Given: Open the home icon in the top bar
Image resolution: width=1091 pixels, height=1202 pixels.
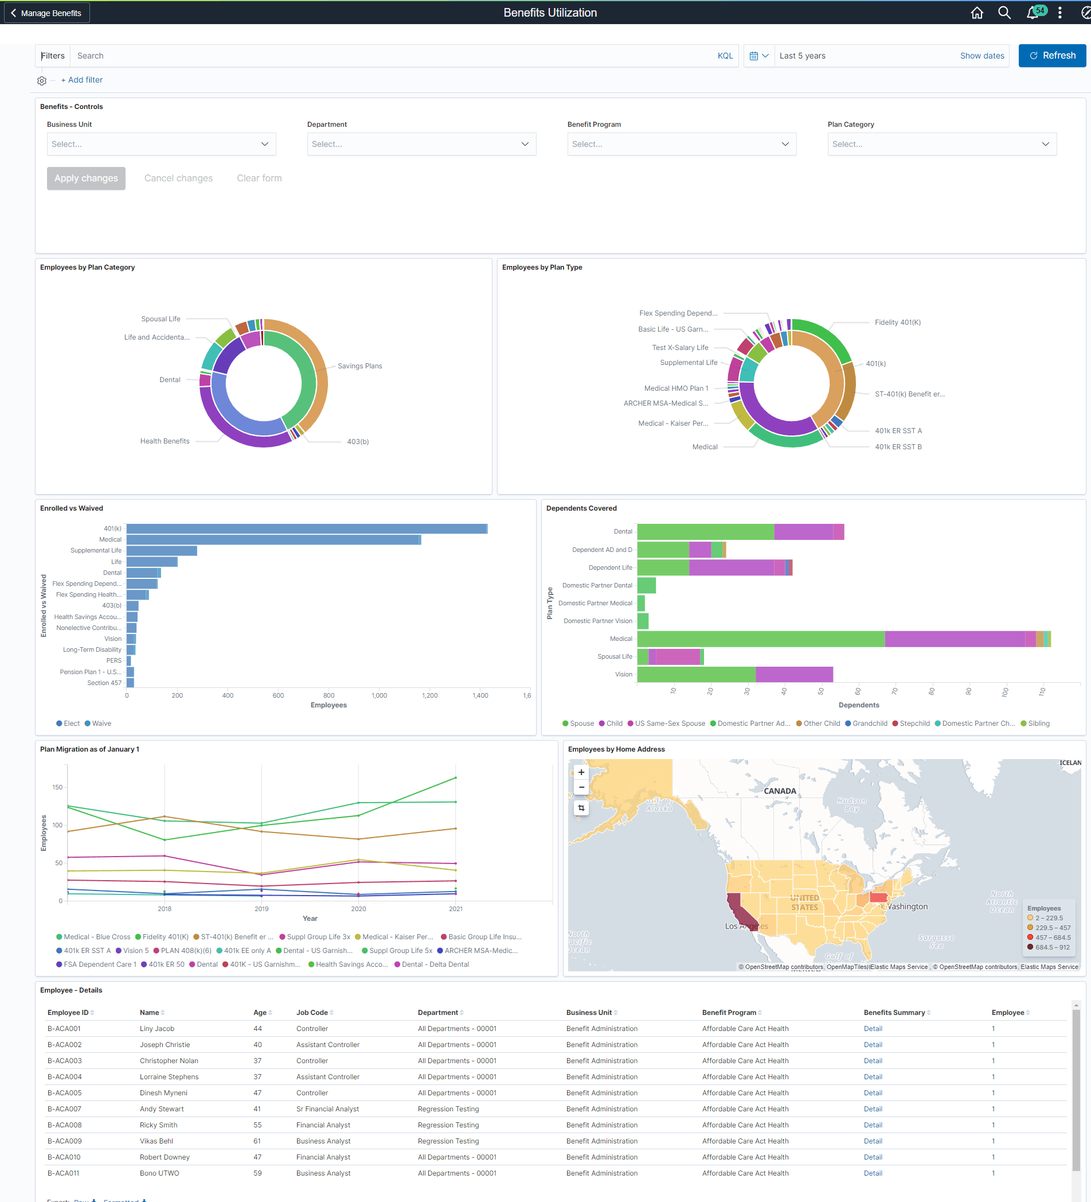Looking at the screenshot, I should tap(976, 13).
